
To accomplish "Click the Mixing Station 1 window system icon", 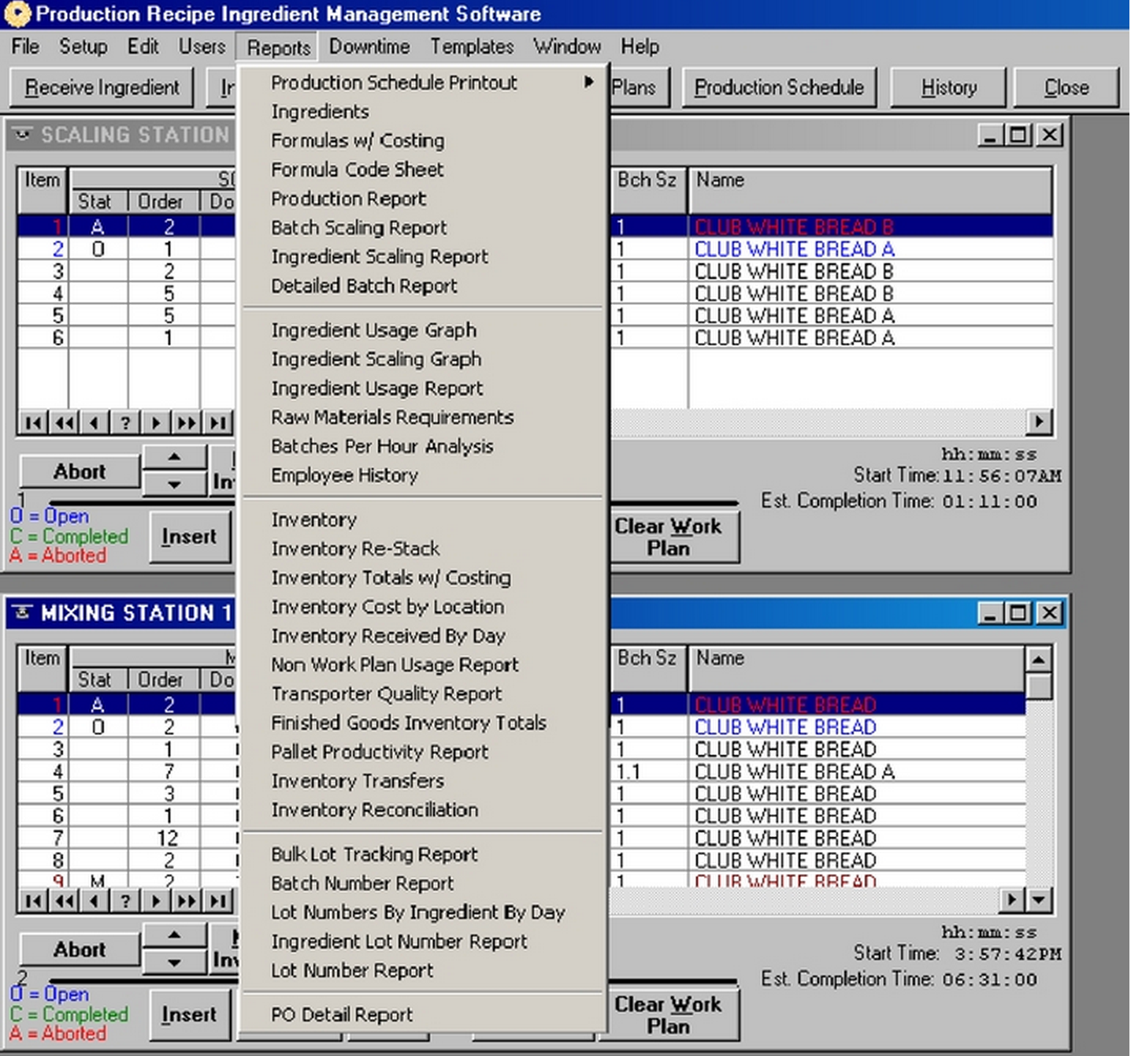I will tap(21, 612).
